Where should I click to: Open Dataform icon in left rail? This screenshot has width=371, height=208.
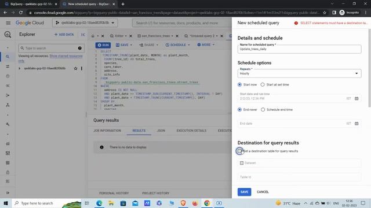[8, 95]
